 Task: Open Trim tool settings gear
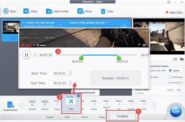pyautogui.click(x=78, y=96)
